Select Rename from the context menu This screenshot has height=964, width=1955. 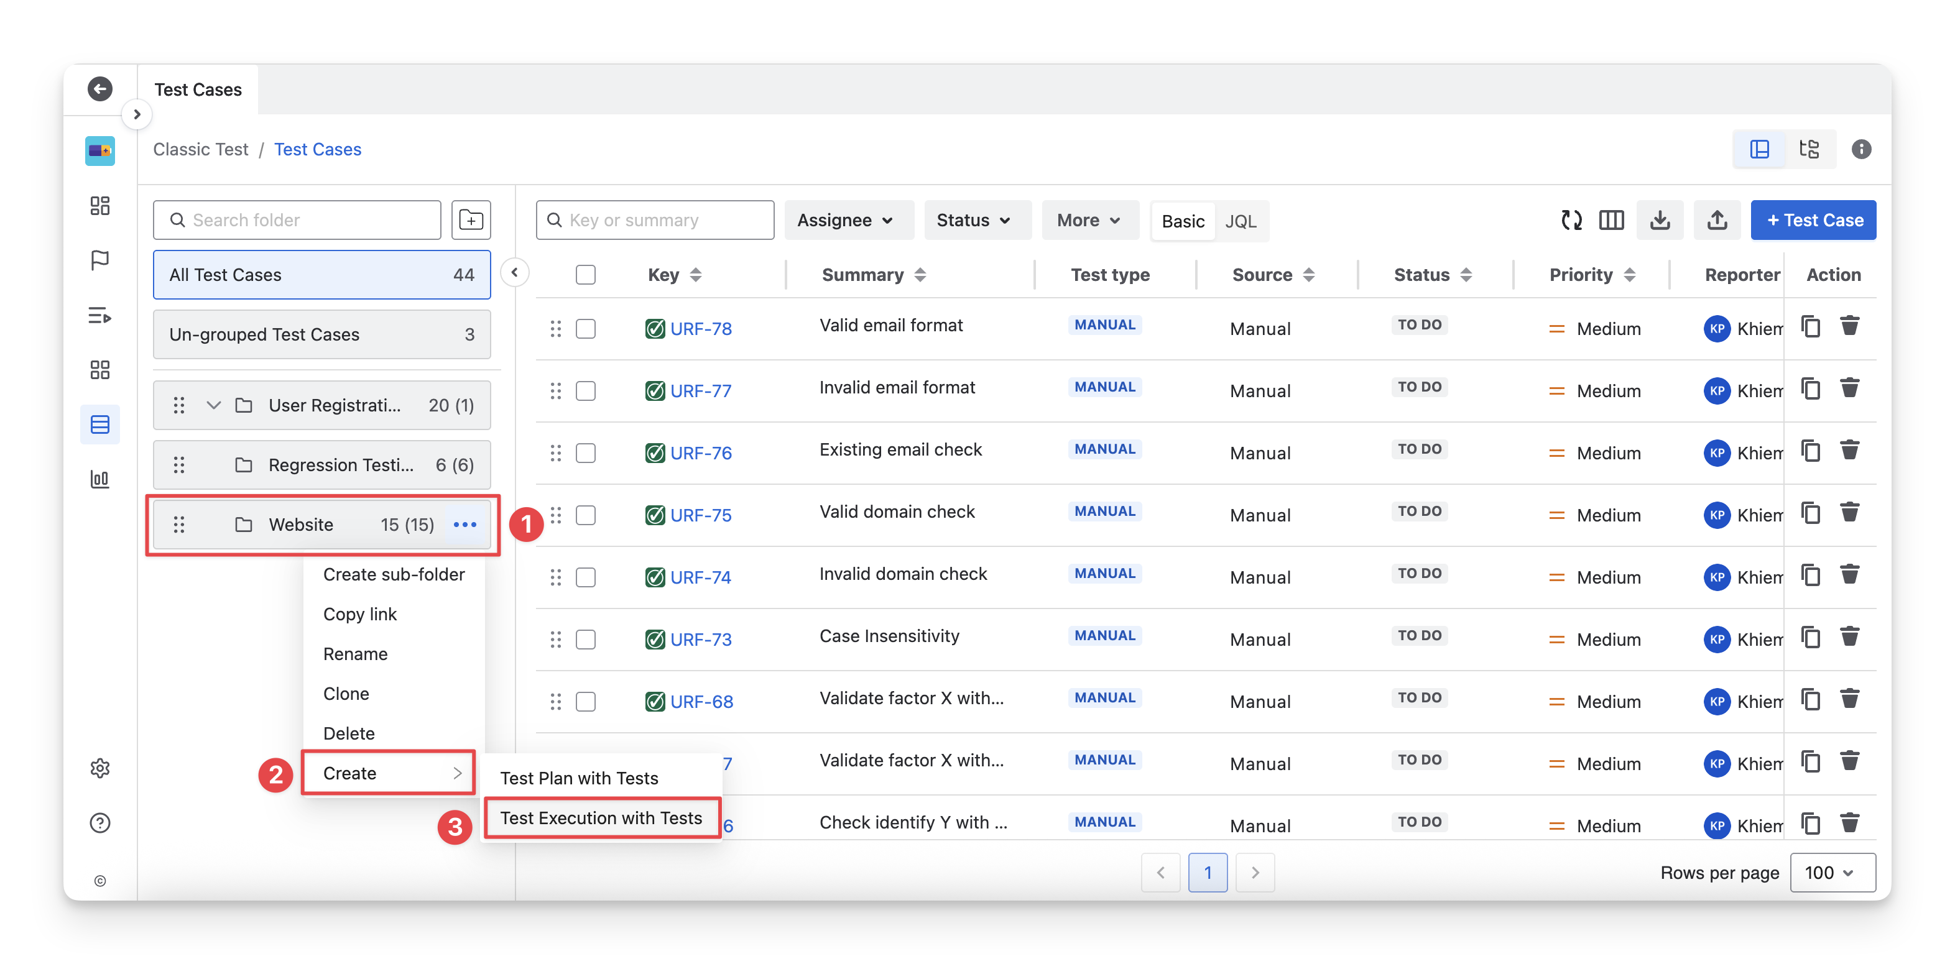(x=355, y=654)
